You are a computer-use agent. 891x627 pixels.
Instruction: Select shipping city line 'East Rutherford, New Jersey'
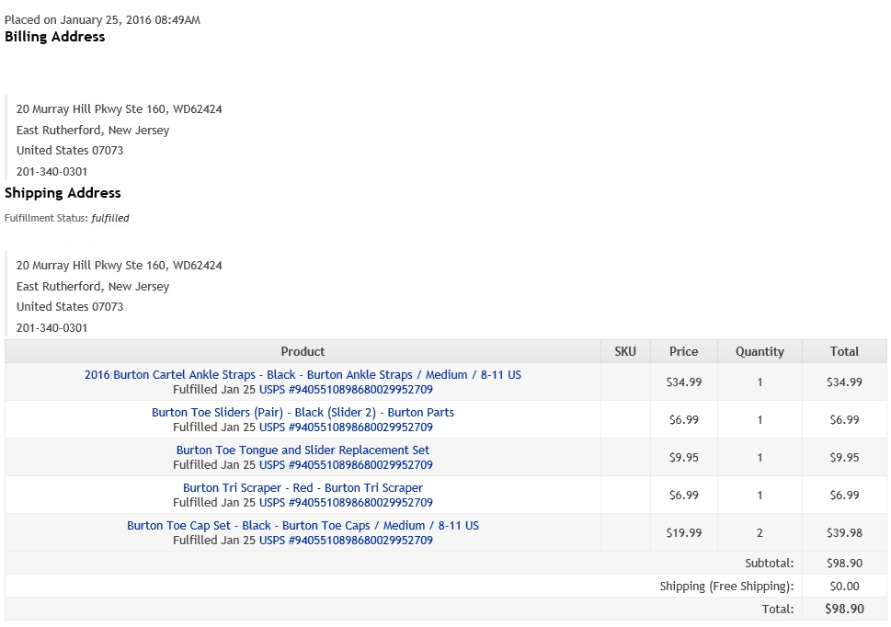[93, 286]
